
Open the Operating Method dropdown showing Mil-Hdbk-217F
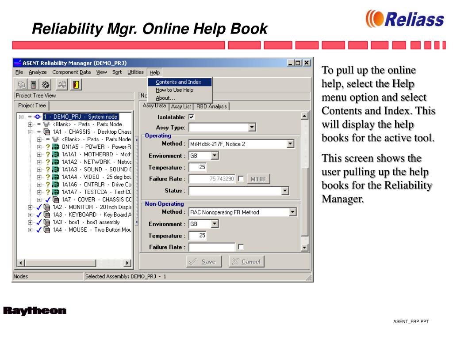point(290,143)
